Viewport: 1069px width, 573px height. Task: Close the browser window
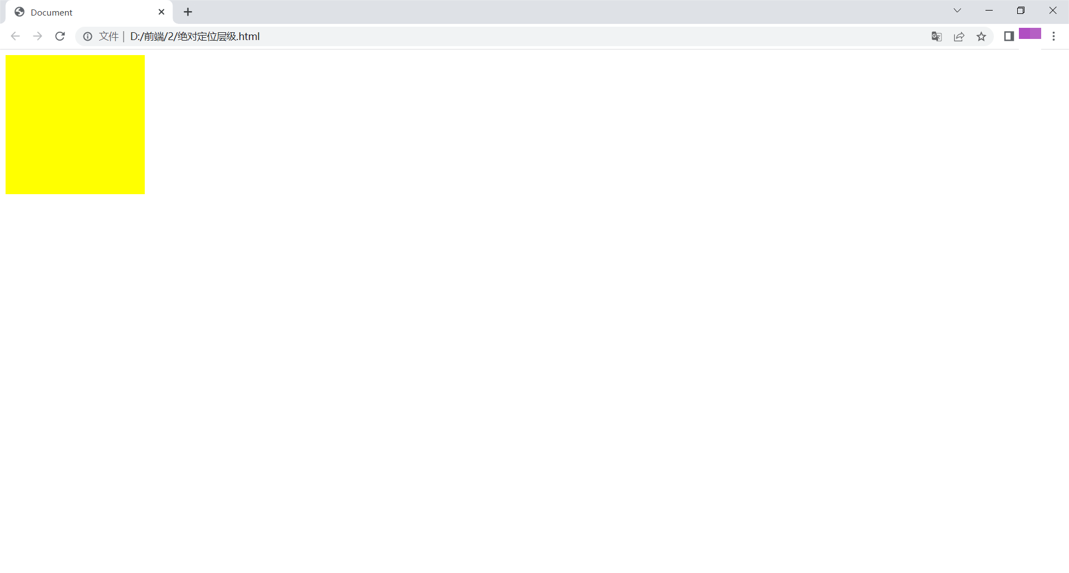1053,11
